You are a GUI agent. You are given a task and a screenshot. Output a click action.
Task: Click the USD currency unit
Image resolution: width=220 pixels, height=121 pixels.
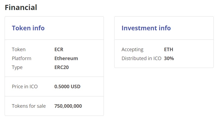[76, 87]
